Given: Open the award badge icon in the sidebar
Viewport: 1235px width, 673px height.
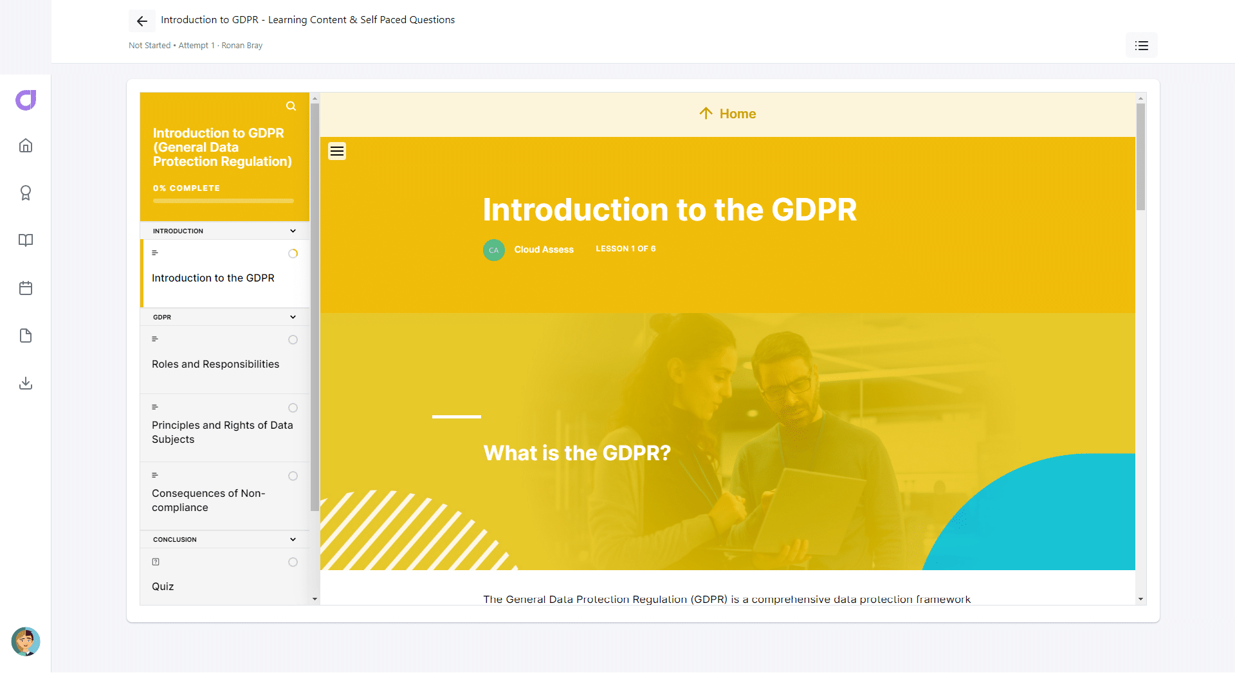Looking at the screenshot, I should (x=26, y=193).
